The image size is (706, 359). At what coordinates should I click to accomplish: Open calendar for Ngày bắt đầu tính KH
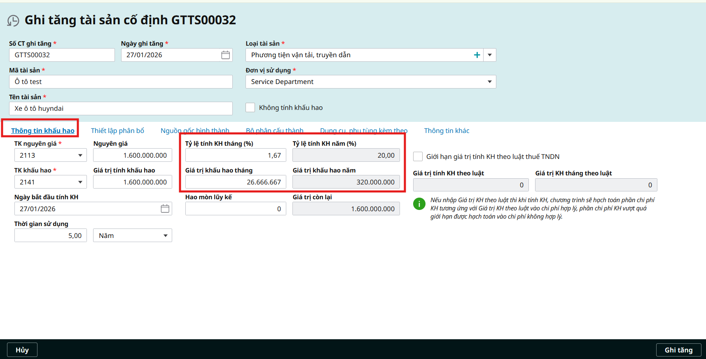(165, 209)
